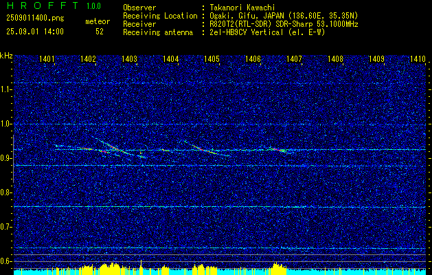This screenshot has height=275, width=432.
Task: Click the Receiving Location label
Action: click(160, 16)
